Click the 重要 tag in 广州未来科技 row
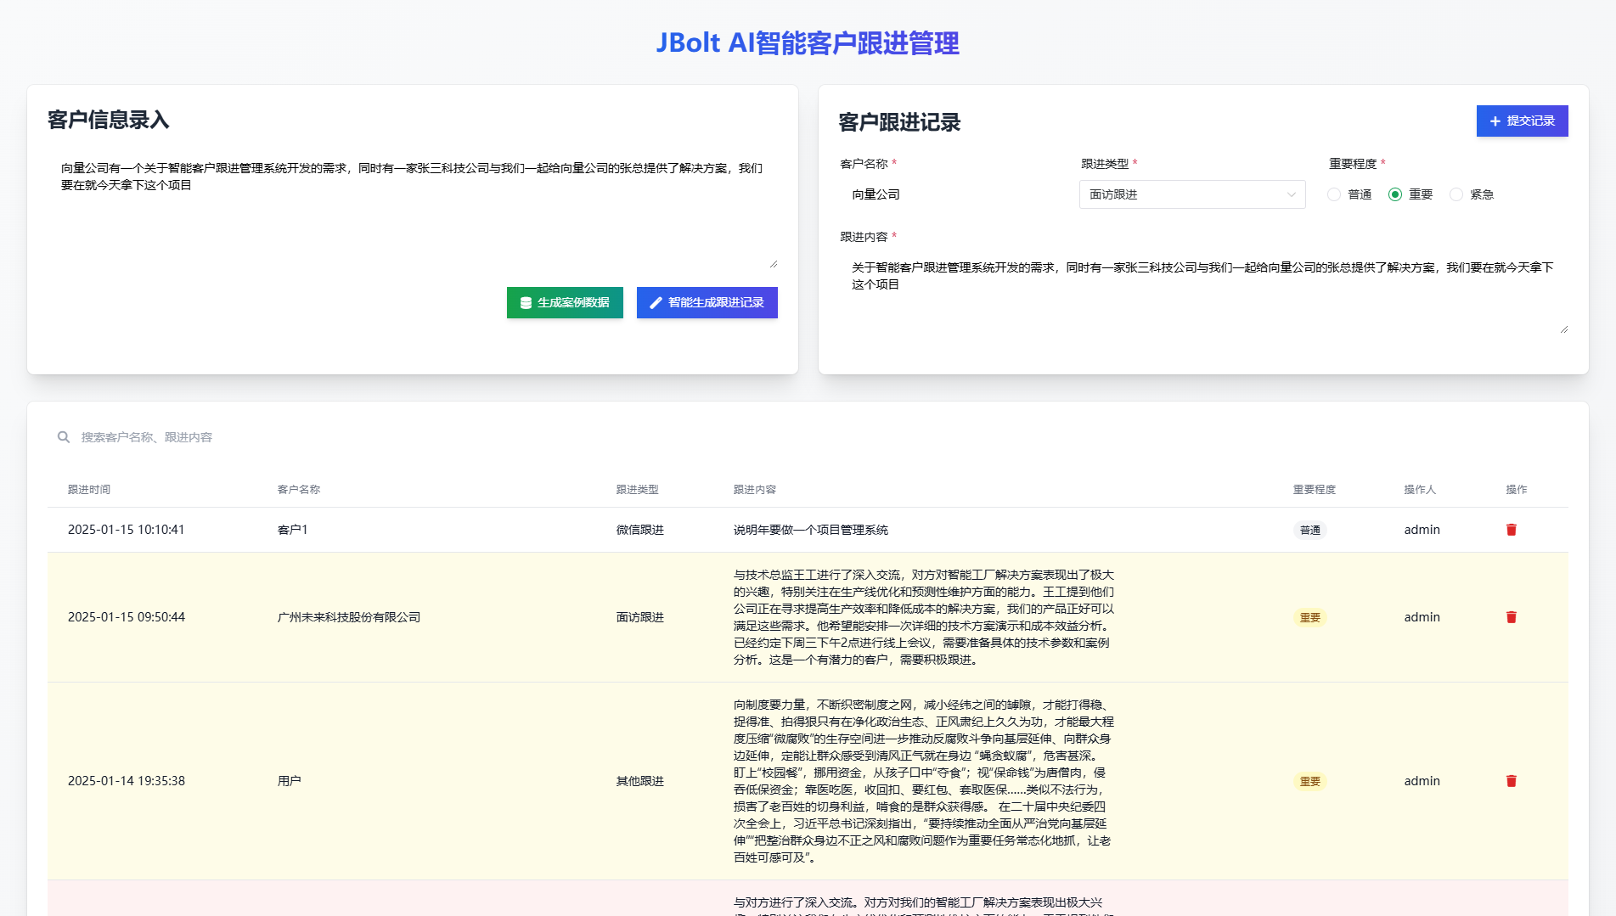Viewport: 1616px width, 916px height. 1310,617
